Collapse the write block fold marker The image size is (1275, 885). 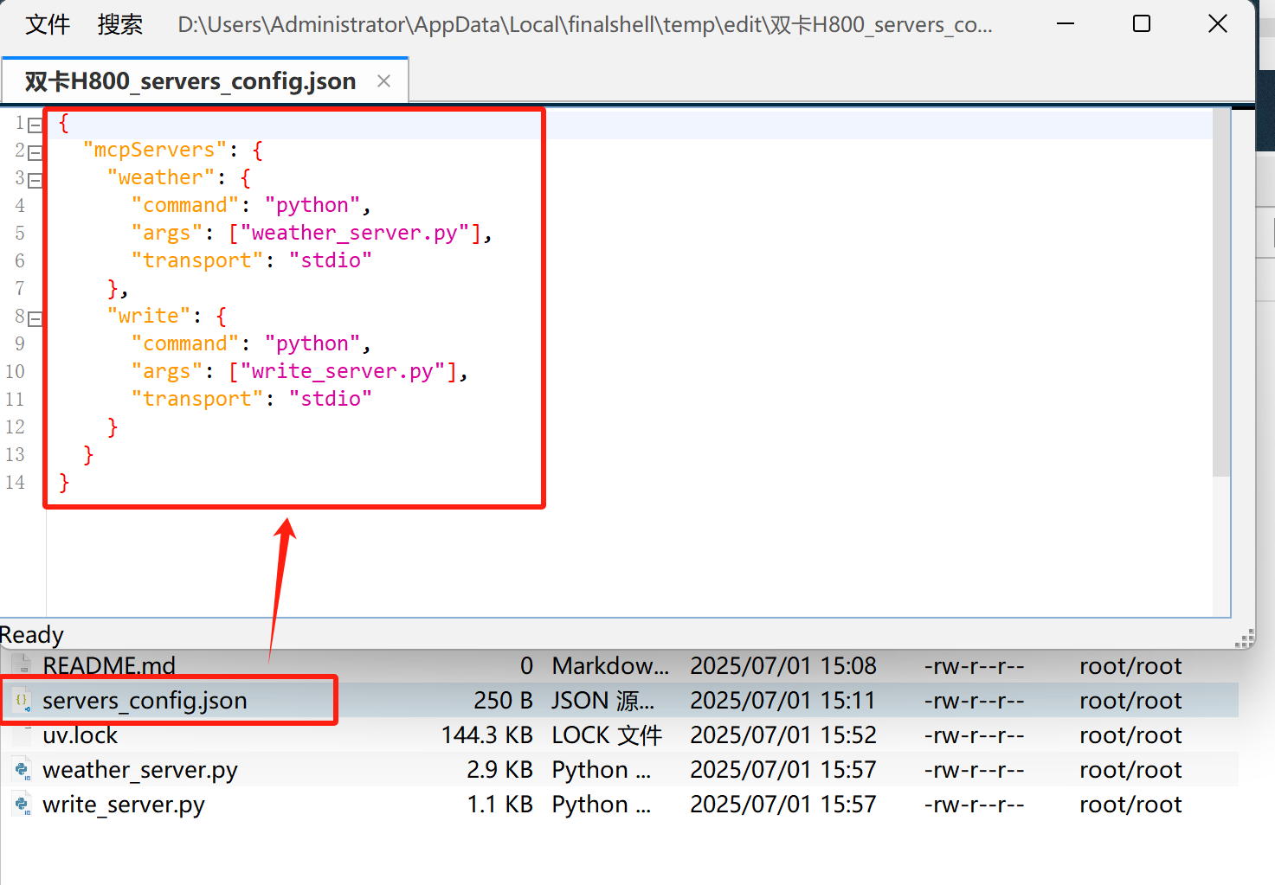point(35,319)
